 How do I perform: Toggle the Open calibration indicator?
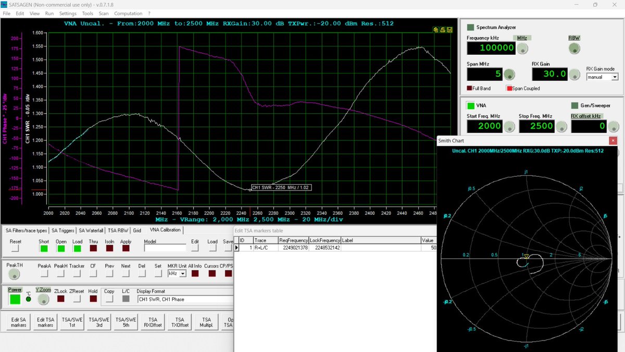point(60,248)
